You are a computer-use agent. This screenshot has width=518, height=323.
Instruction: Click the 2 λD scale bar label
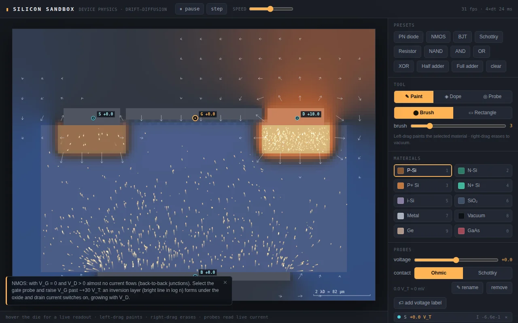(x=330, y=292)
